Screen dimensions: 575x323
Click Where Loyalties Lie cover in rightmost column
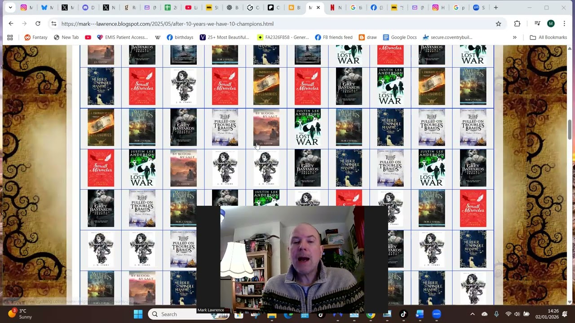click(x=473, y=87)
